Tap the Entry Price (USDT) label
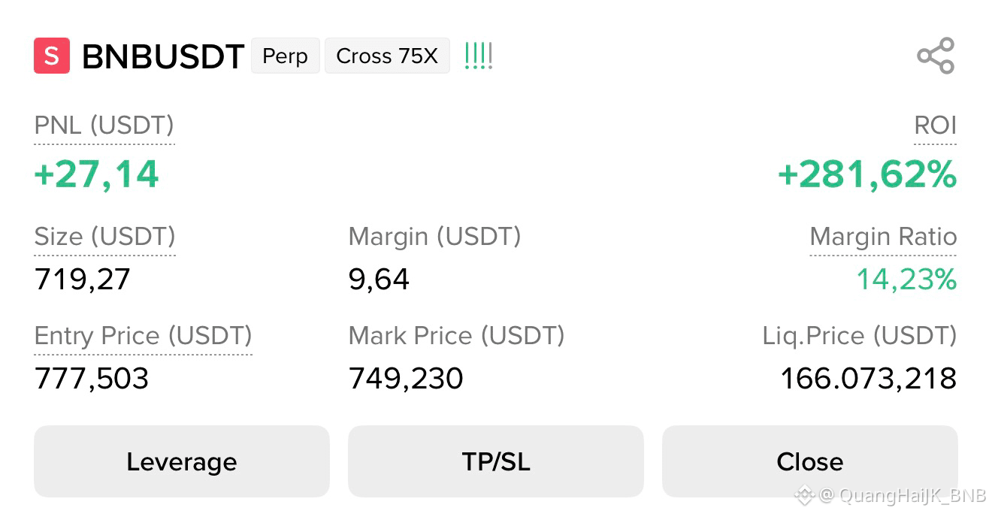The width and height of the screenshot is (992, 514). pyautogui.click(x=144, y=337)
